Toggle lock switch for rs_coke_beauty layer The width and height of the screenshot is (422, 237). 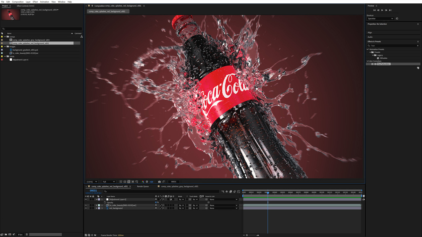[x=93, y=205]
